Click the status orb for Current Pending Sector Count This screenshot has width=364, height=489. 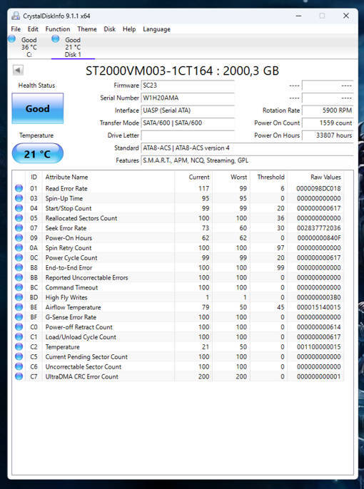pyautogui.click(x=19, y=356)
